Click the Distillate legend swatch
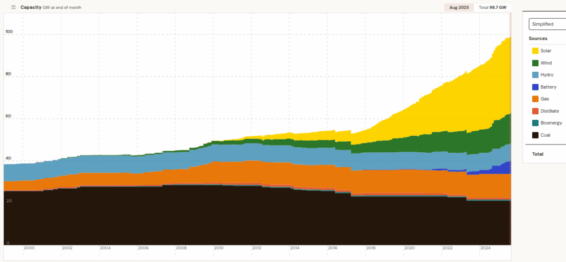The height and width of the screenshot is (262, 566). pos(536,111)
